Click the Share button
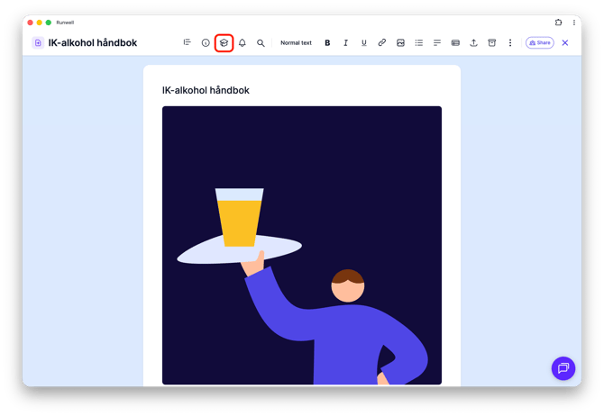 tap(540, 42)
